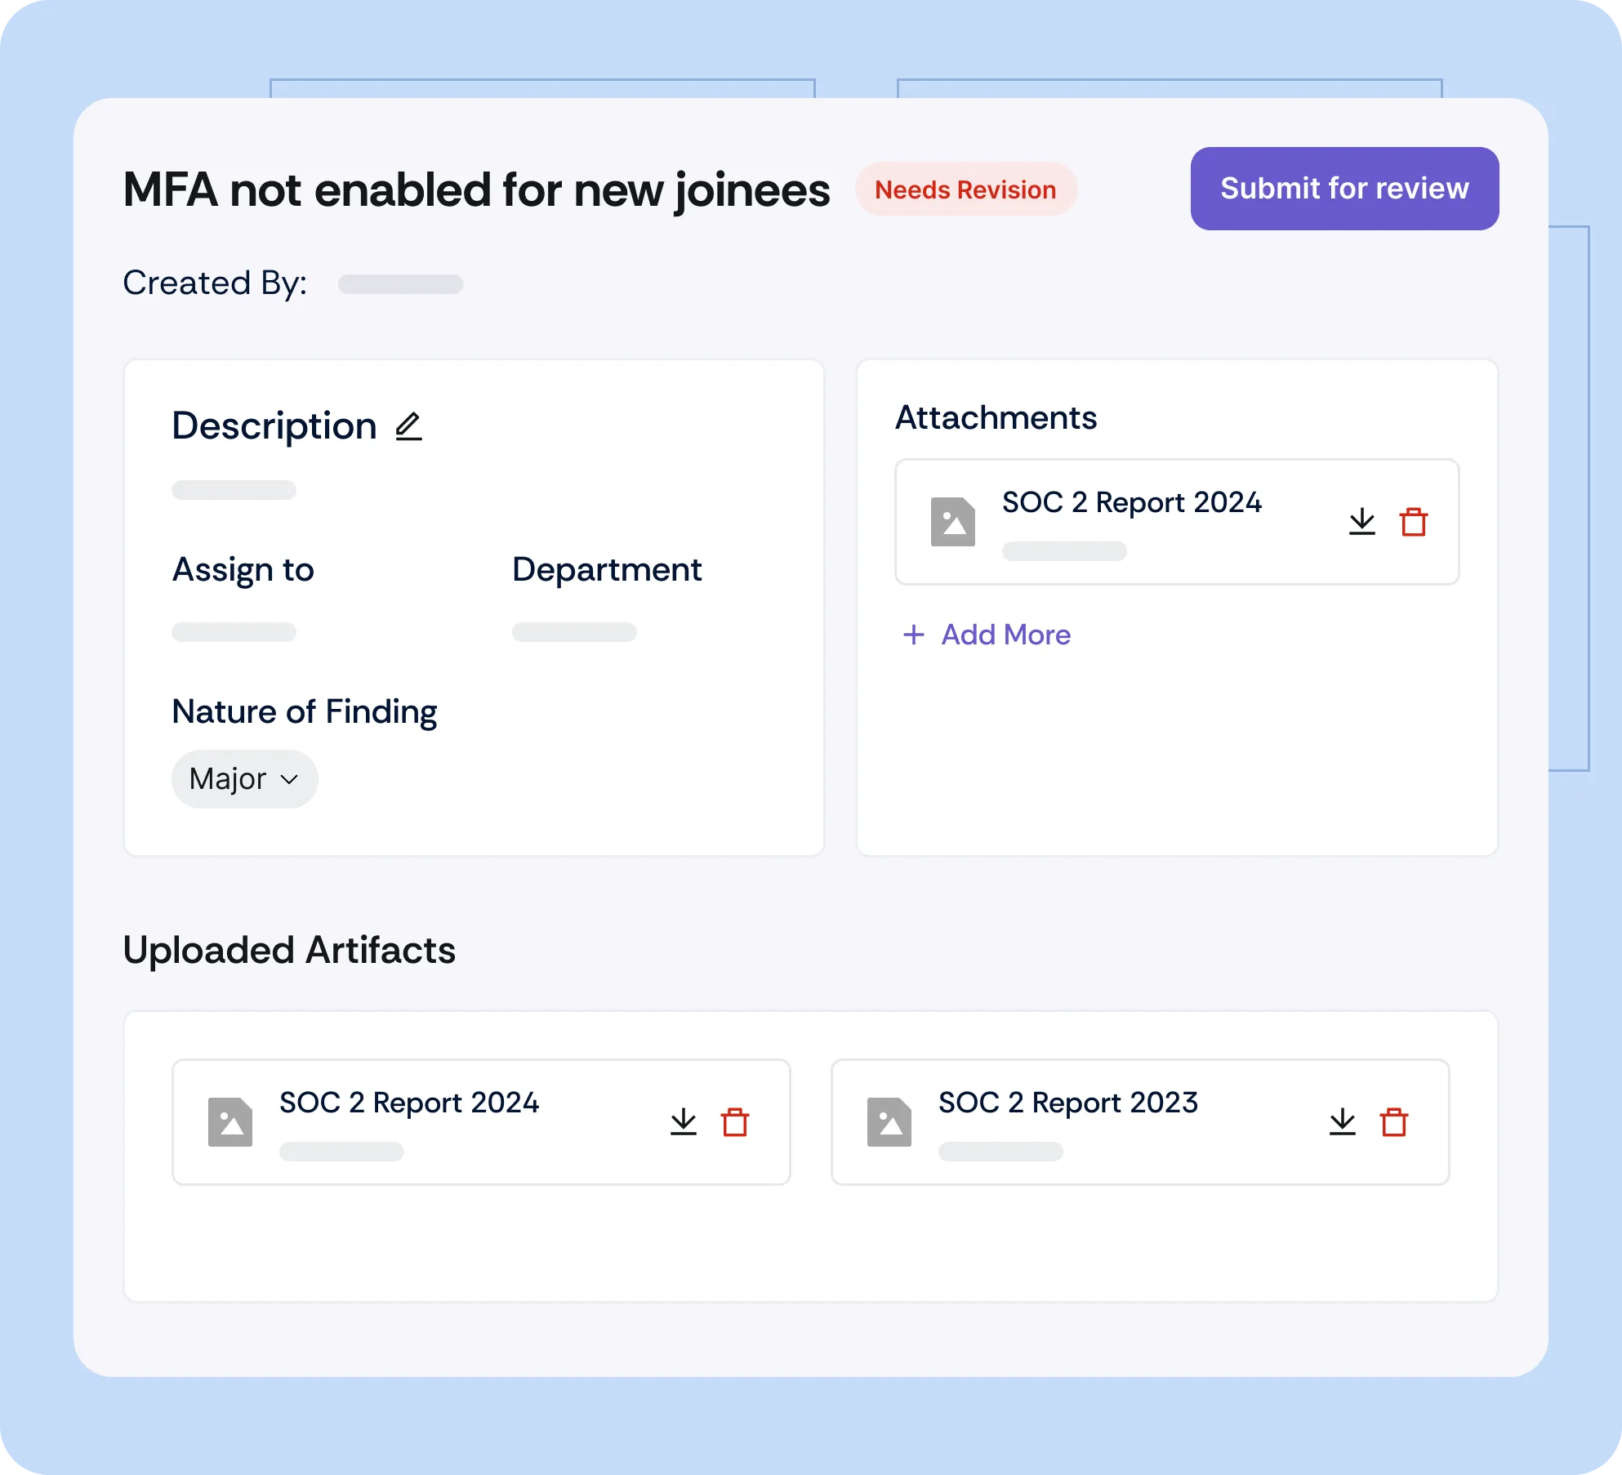
Task: Click the Department field placeholder
Action: point(574,632)
